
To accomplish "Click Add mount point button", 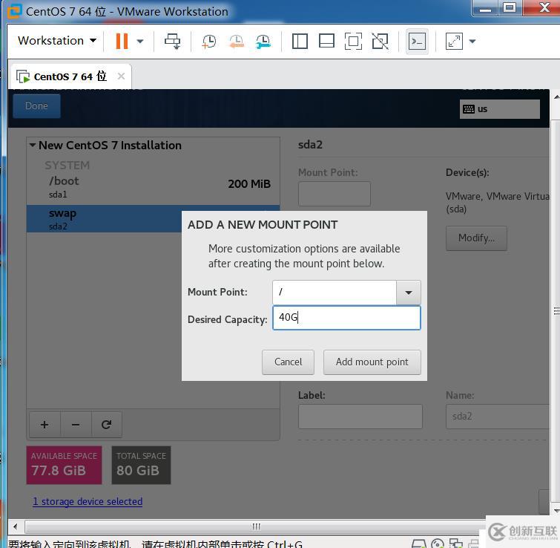I will 372,362.
